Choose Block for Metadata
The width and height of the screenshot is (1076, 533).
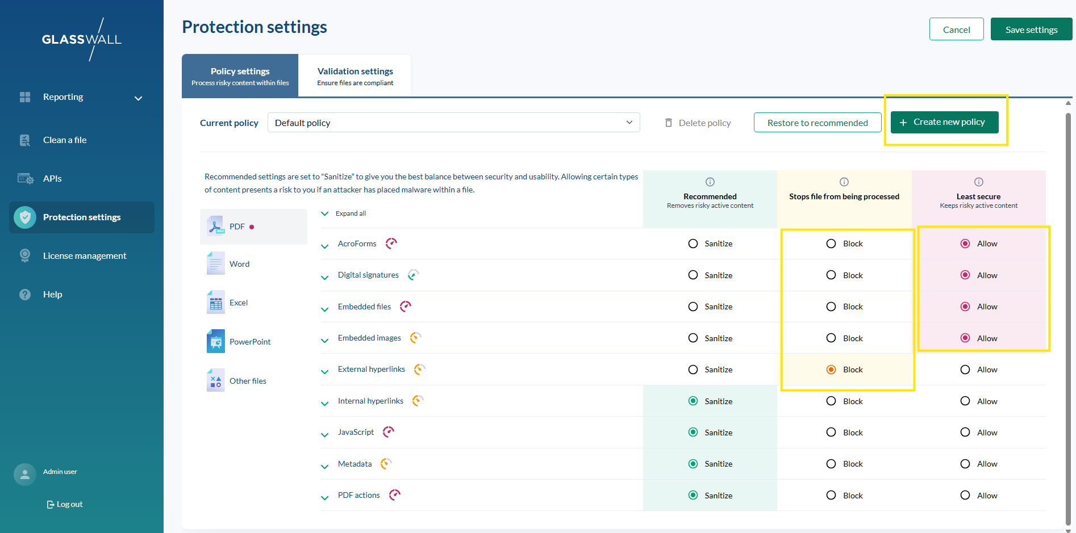831,464
